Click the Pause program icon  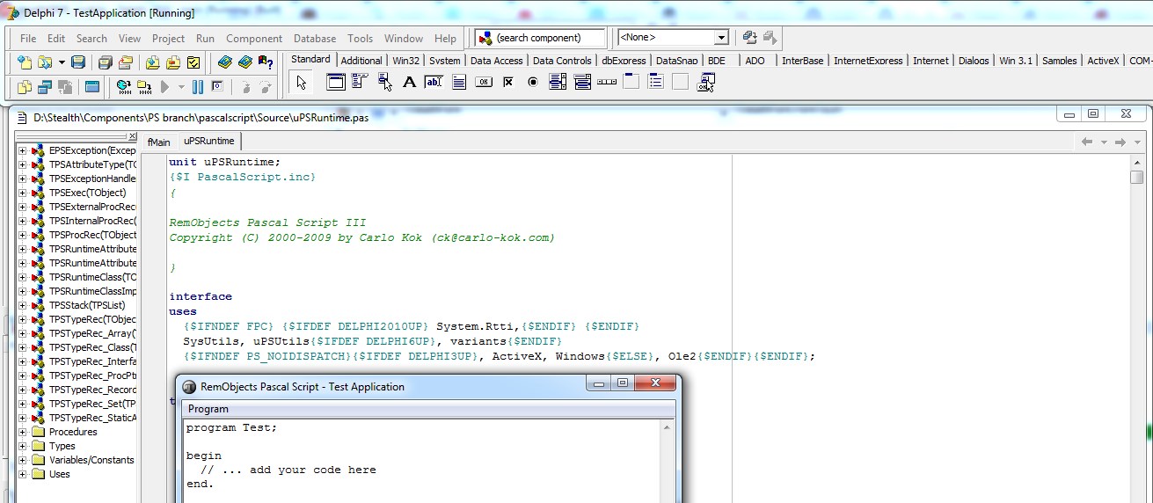click(198, 87)
